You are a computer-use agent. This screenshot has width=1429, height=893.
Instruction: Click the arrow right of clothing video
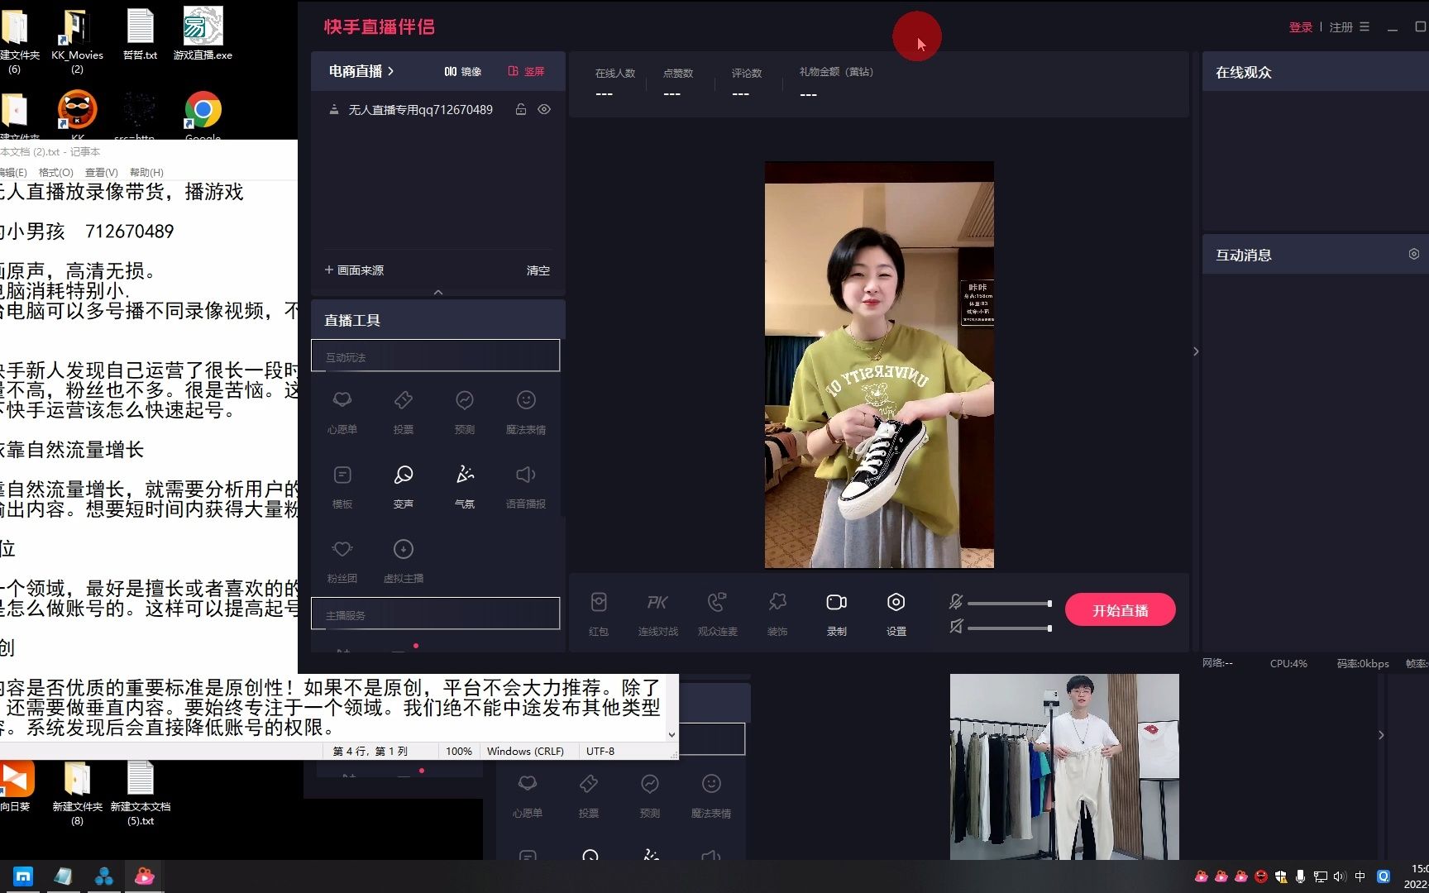point(1381,735)
